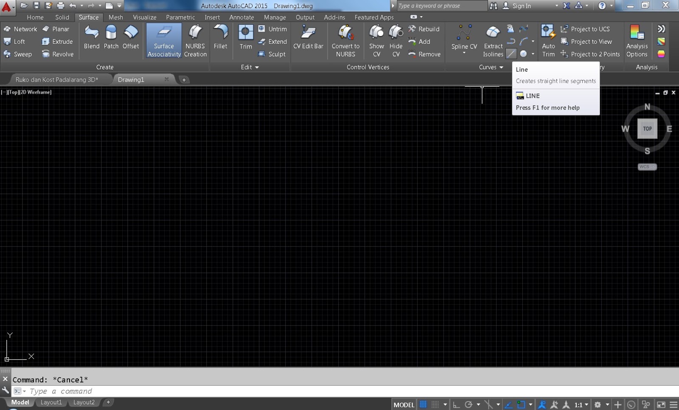The width and height of the screenshot is (679, 410).
Task: Click Hide CV
Action: click(396, 41)
